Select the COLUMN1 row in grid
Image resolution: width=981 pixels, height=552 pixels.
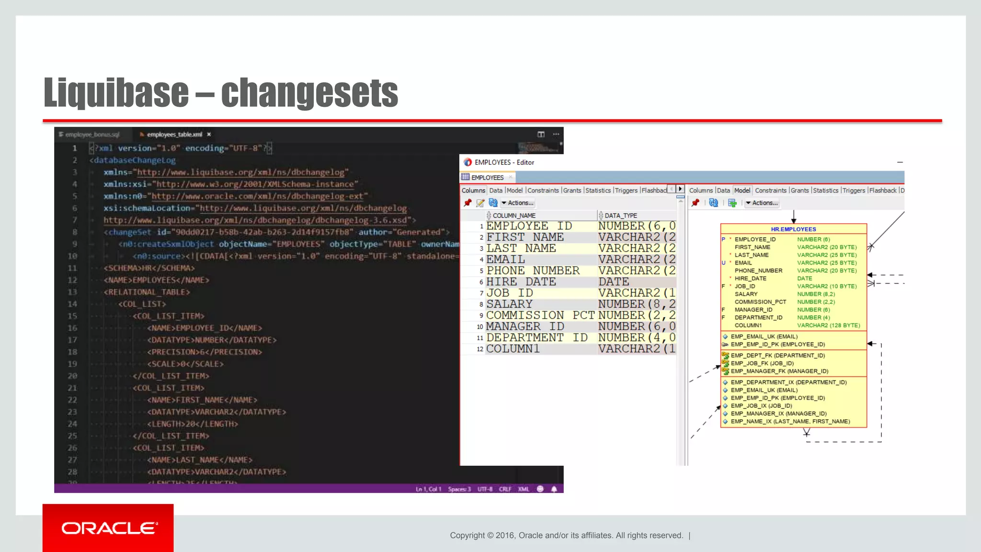[x=569, y=349]
